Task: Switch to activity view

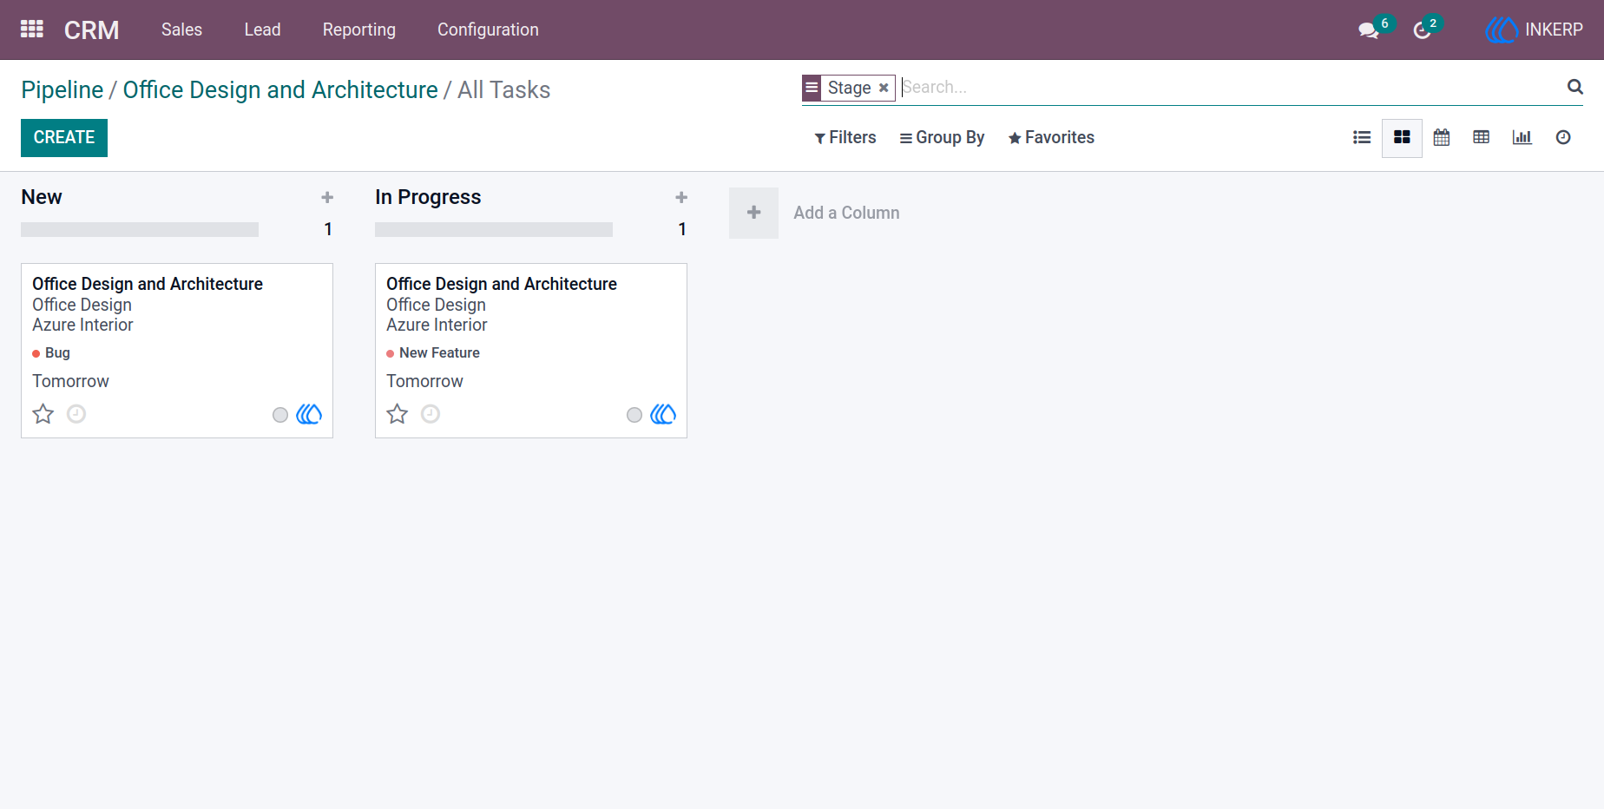Action: click(x=1563, y=137)
